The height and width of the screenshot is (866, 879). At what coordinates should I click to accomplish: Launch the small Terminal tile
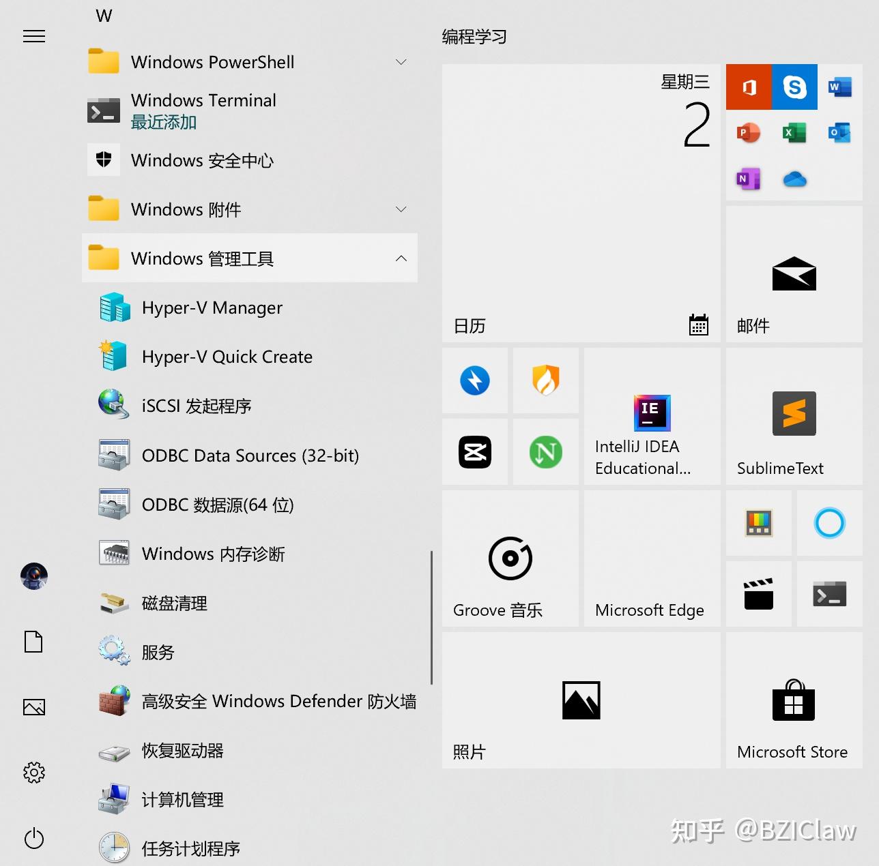[830, 593]
